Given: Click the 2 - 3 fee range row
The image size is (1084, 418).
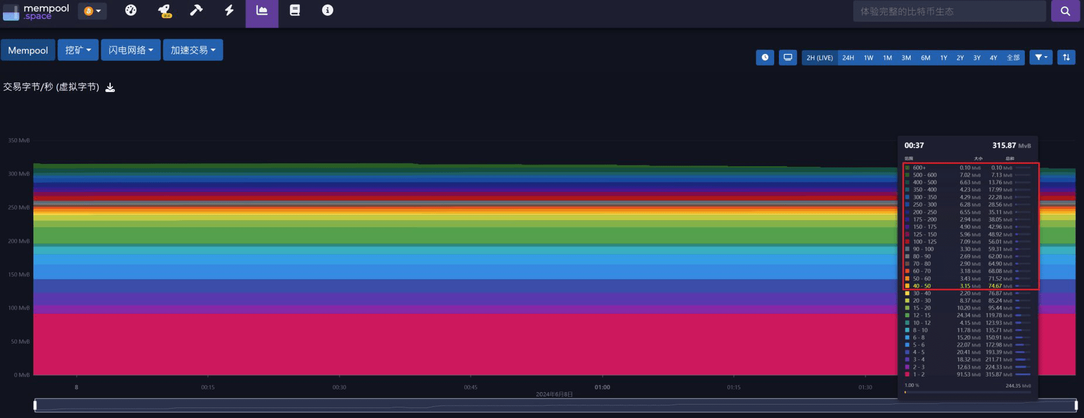Looking at the screenshot, I should click(x=968, y=367).
